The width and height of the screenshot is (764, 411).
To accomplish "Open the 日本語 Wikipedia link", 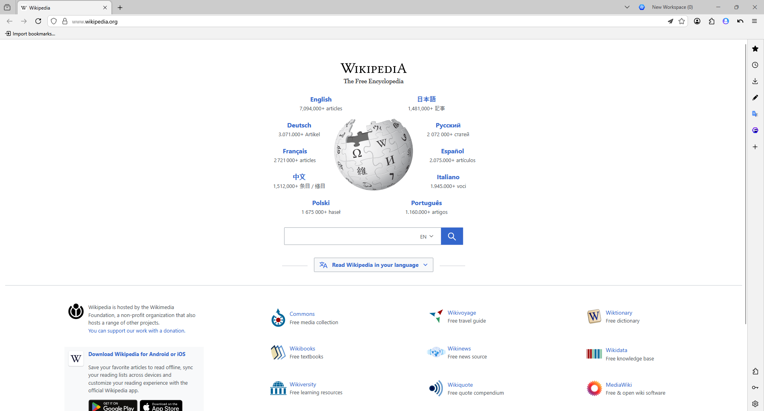I will point(426,99).
